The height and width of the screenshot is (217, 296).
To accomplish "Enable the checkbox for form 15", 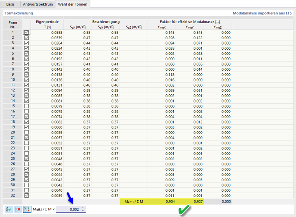I will pos(26,106).
